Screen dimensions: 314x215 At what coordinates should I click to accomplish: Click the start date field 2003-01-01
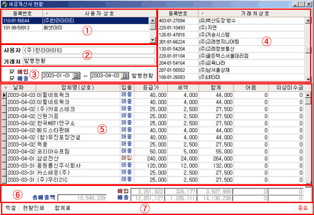pyautogui.click(x=57, y=76)
